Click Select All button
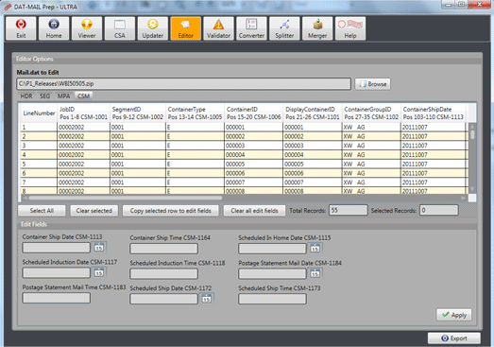This screenshot has width=494, height=347. (42, 211)
